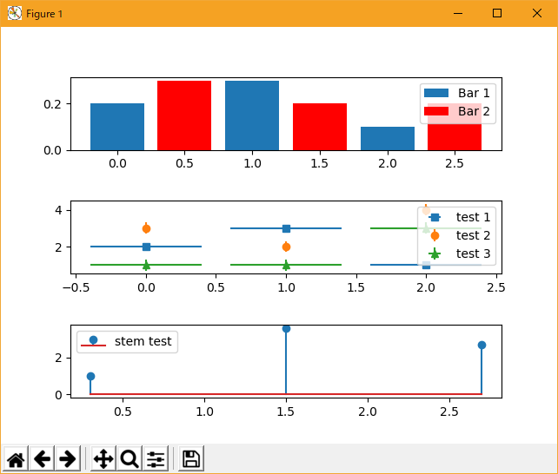This screenshot has width=558, height=474.
Task: Click the 4 y-axis tick label in errorbar plot
Action: (58, 210)
